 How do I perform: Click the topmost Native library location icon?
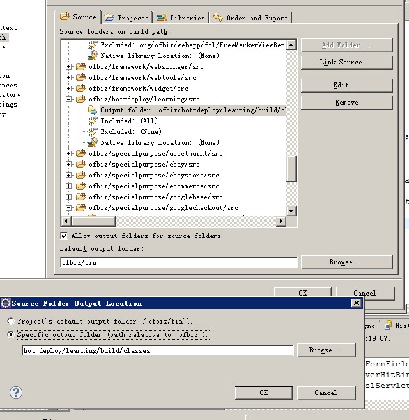[93, 56]
